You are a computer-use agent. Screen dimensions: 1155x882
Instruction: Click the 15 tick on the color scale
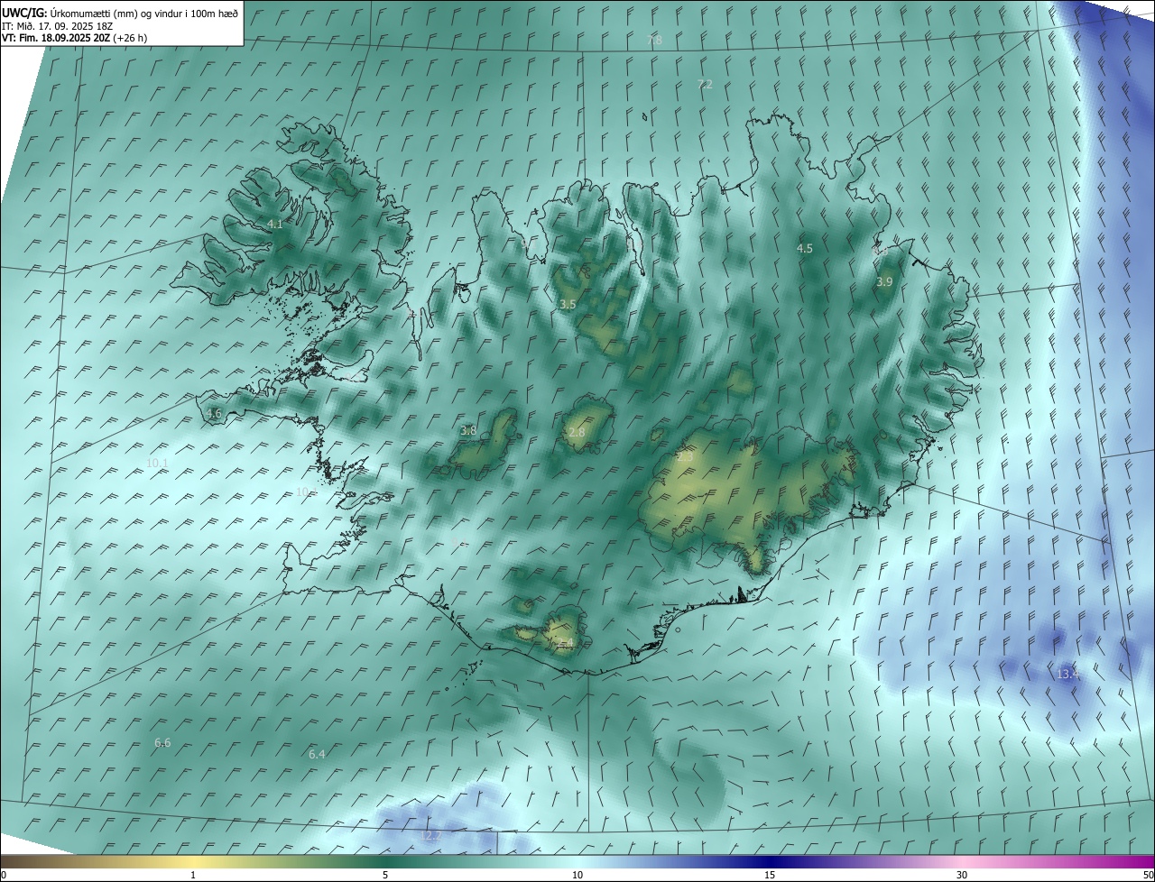pyautogui.click(x=770, y=875)
